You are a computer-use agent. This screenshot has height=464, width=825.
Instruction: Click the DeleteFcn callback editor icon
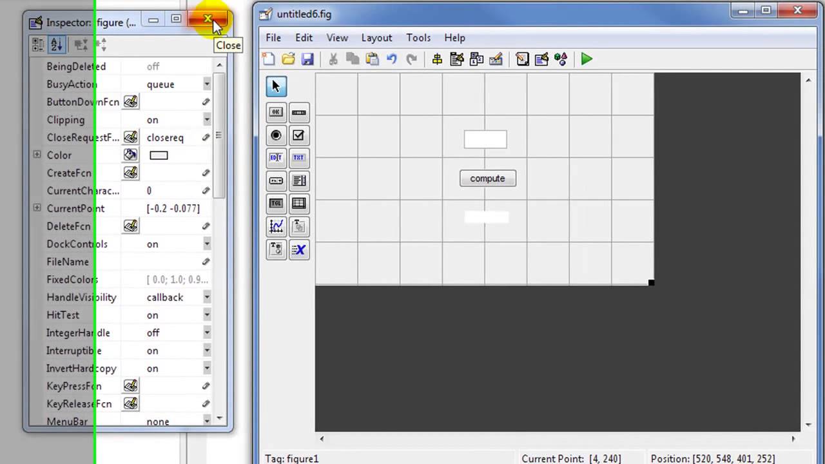131,226
